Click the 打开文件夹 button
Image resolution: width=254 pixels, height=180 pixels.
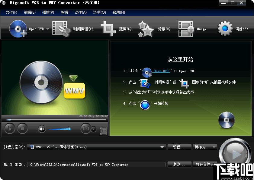(x=205, y=164)
